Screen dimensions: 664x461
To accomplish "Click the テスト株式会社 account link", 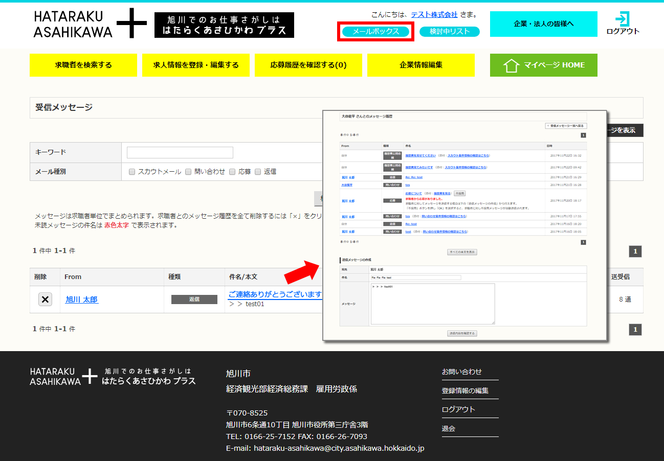I will pyautogui.click(x=434, y=15).
